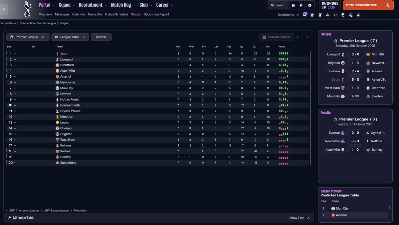
Task: Switch to the News Site tab
Action: (x=95, y=15)
